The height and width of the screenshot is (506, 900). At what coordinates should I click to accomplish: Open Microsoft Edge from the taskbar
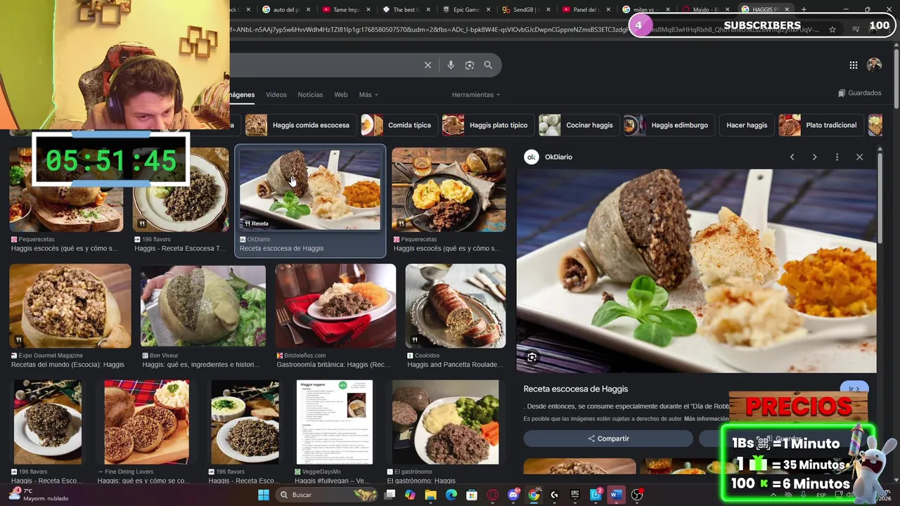coord(451,495)
